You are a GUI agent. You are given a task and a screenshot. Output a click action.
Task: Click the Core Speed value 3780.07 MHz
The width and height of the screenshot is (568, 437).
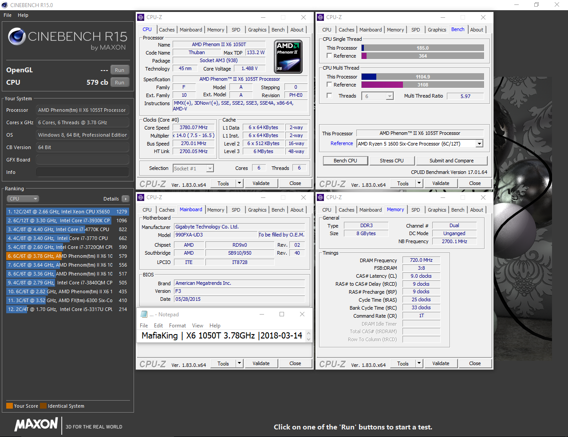[193, 127]
